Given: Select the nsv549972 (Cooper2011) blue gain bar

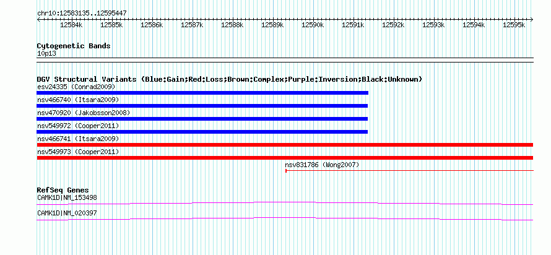Looking at the screenshot, I should (202, 132).
